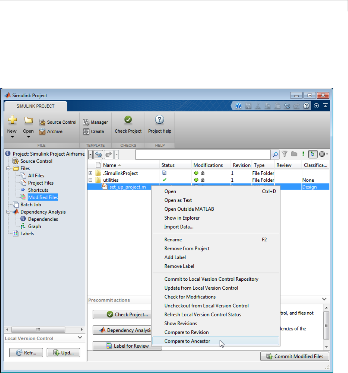Screen dimensions: 348x373
Task: Click the Upd... update button
Action: [63, 353]
